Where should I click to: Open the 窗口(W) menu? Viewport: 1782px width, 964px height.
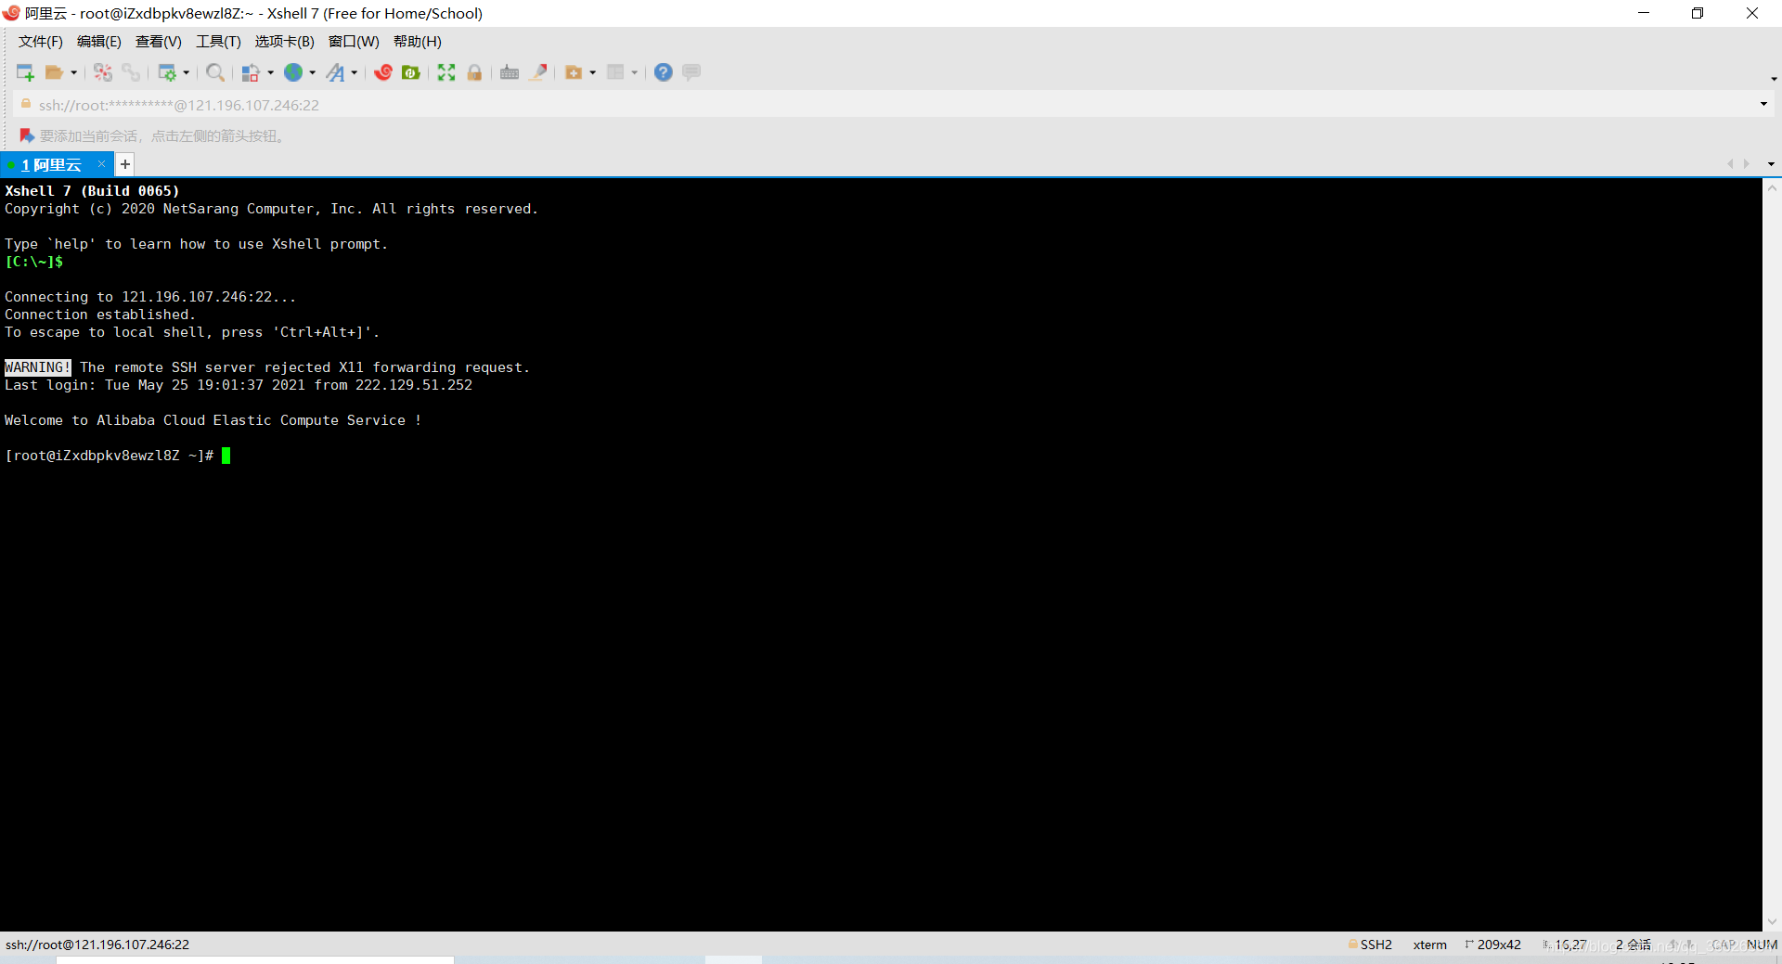tap(354, 42)
